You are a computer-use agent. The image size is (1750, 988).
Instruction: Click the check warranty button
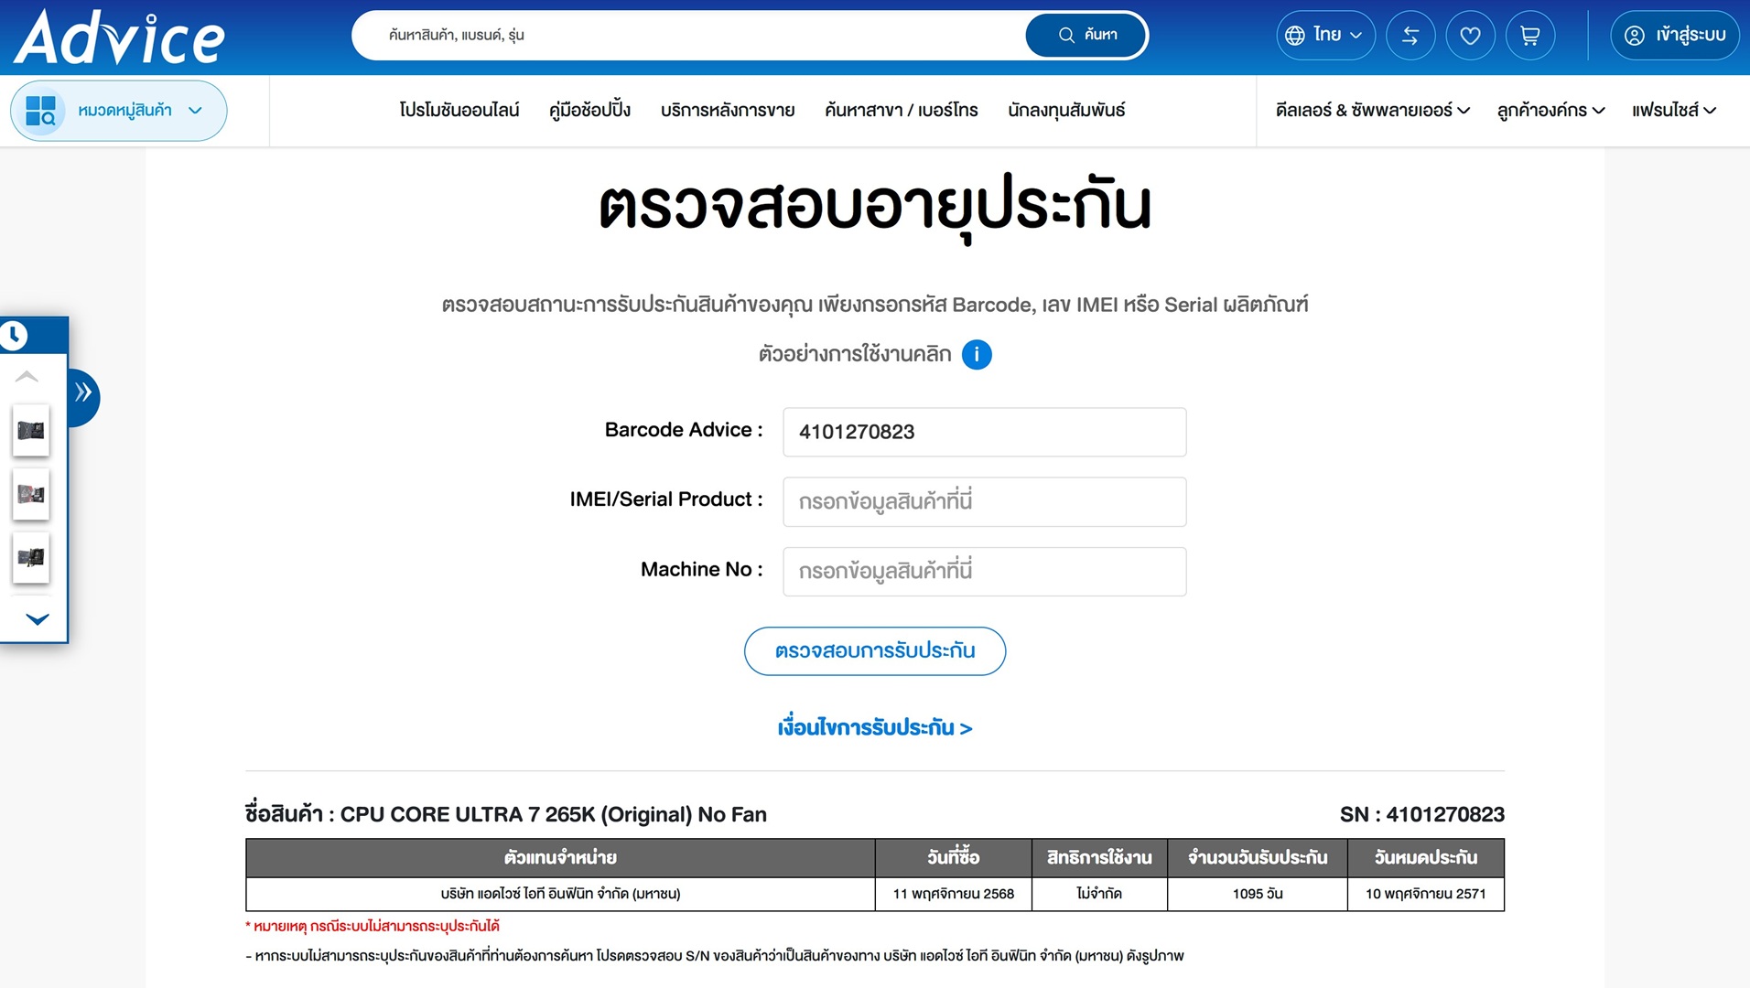point(874,651)
